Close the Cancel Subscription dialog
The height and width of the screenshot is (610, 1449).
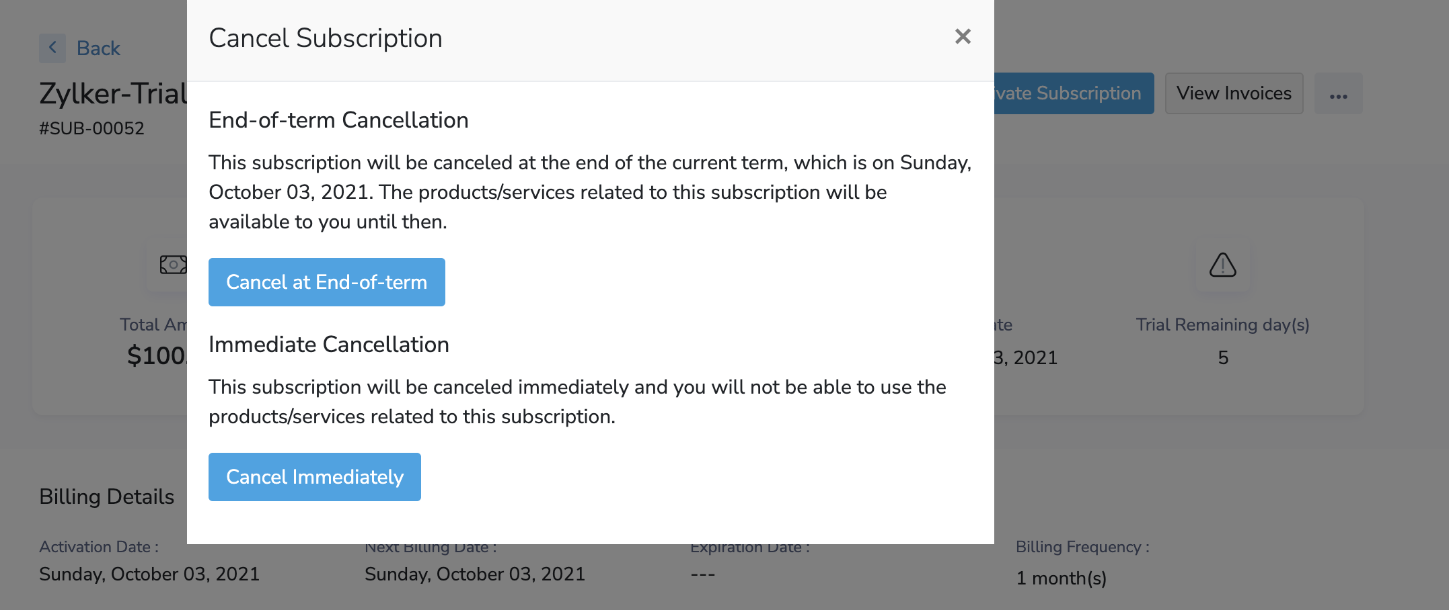(963, 37)
